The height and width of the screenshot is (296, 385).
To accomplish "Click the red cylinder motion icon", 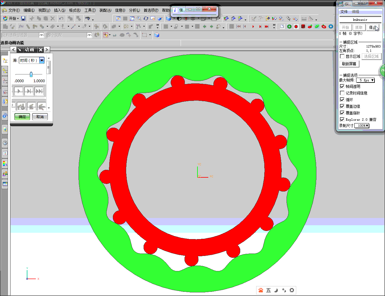I will pyautogui.click(x=303, y=26).
